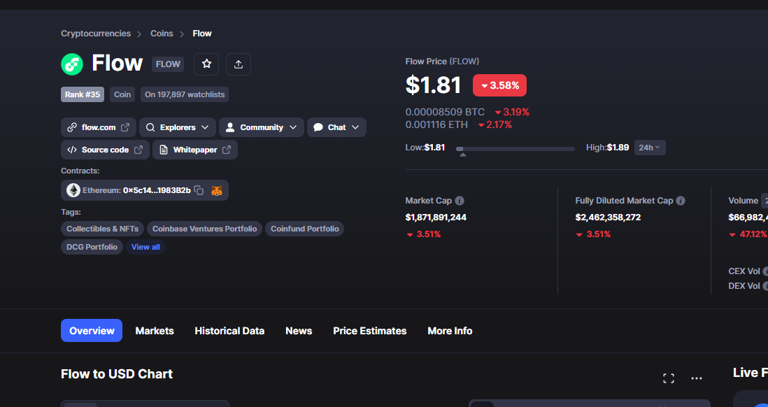Click the share upload icon button
The width and height of the screenshot is (768, 407).
(239, 64)
